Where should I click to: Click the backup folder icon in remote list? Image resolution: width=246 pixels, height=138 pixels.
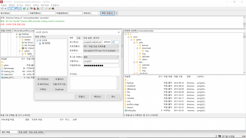coord(126,83)
